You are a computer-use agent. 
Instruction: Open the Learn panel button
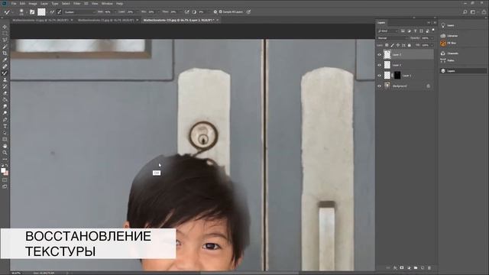tap(447, 25)
